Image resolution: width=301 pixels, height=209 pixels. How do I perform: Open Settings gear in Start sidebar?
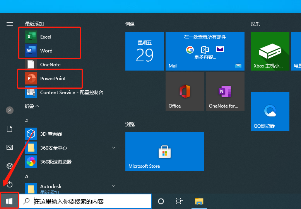[x=10, y=166]
